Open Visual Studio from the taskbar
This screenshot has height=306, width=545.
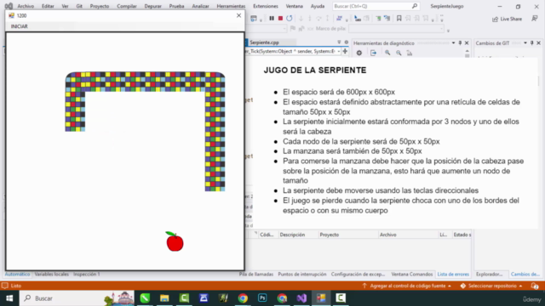coord(301,298)
